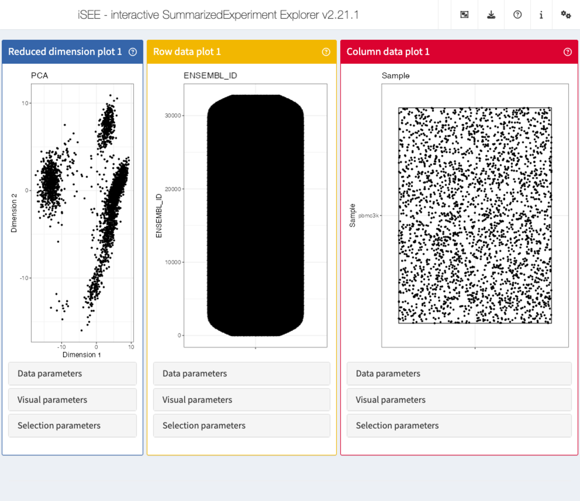Open the extra settings gears icon
The width and height of the screenshot is (580, 501).
[x=566, y=15]
